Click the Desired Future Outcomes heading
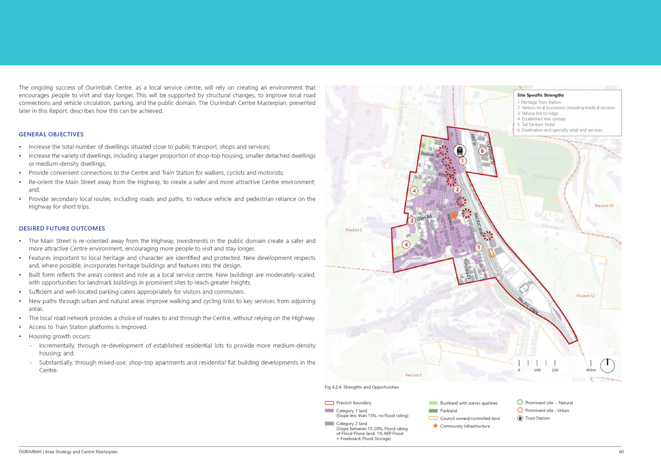Screen dimensions: 661x468 (x=62, y=228)
